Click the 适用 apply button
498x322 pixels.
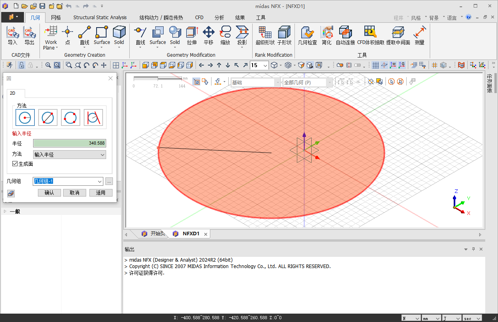click(x=101, y=193)
